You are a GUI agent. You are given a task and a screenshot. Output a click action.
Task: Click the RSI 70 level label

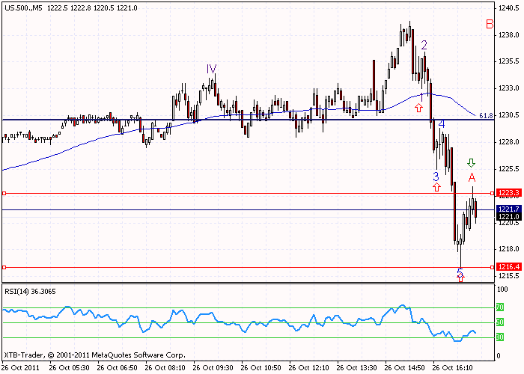point(500,307)
